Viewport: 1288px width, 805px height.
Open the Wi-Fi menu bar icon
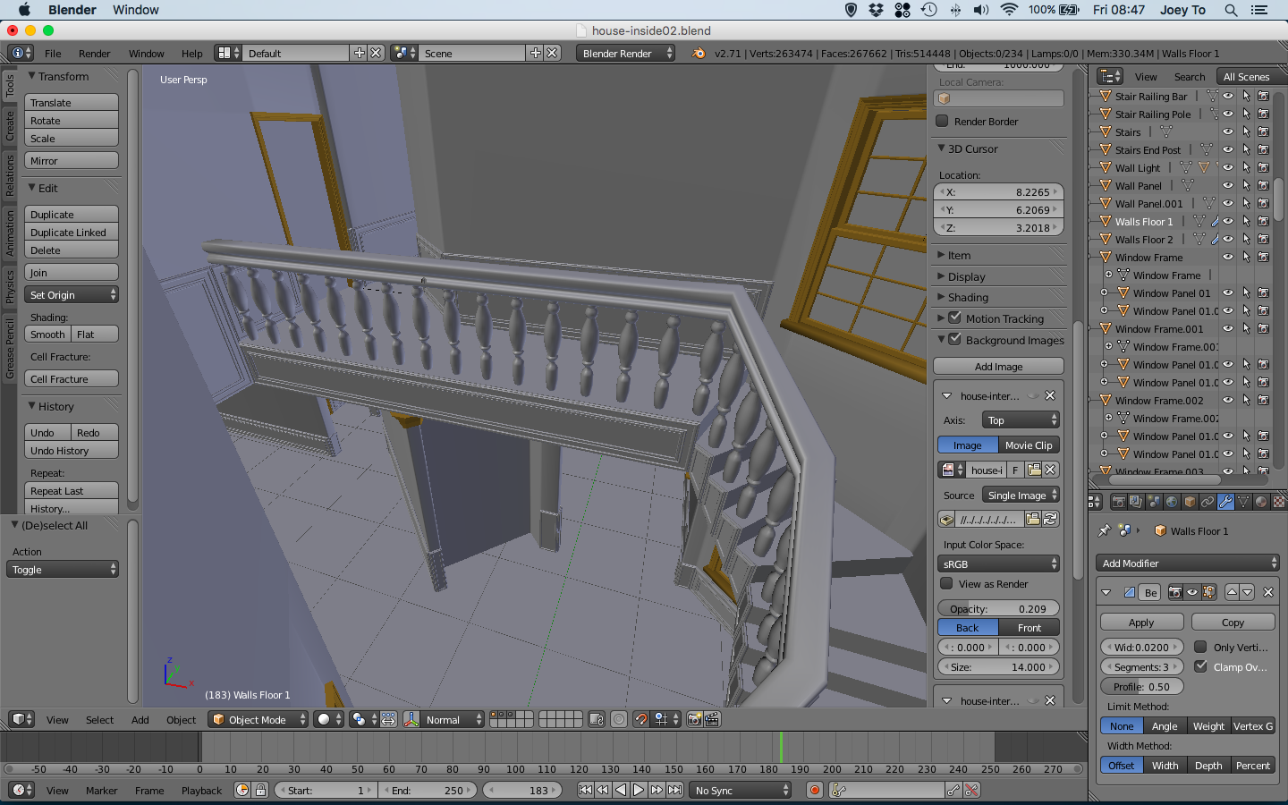point(1009,10)
